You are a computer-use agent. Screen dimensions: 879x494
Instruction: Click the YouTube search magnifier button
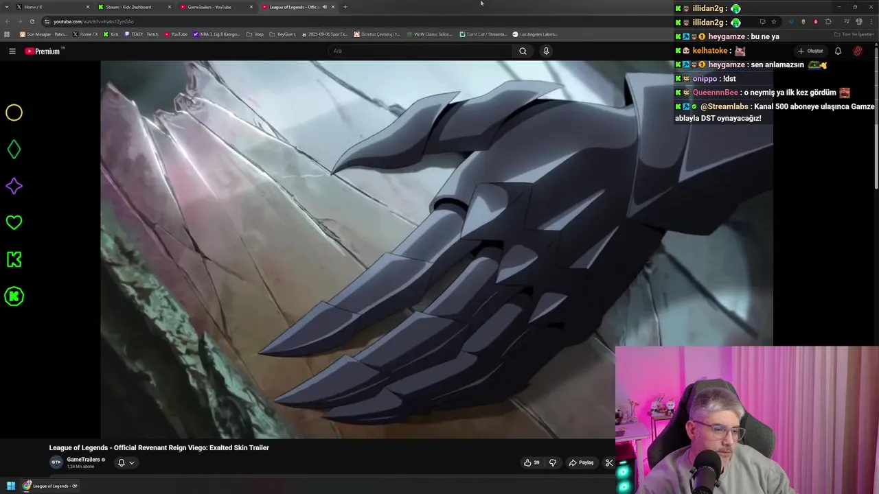click(x=523, y=51)
